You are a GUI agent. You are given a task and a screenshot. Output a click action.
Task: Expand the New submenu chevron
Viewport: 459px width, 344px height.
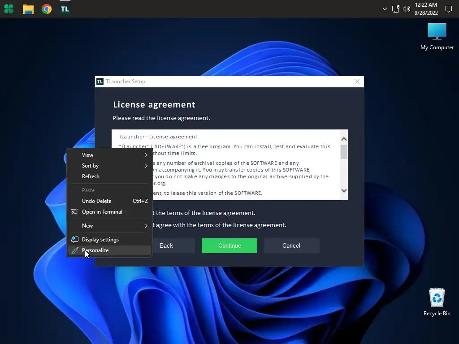(x=146, y=226)
